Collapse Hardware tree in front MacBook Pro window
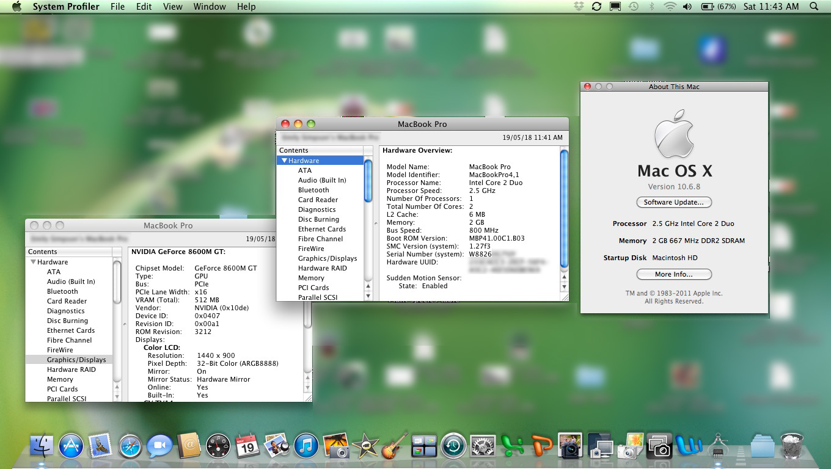The image size is (831, 469). coord(285,161)
